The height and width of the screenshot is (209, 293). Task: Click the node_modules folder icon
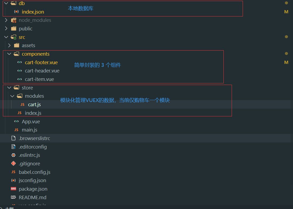tap(14, 20)
